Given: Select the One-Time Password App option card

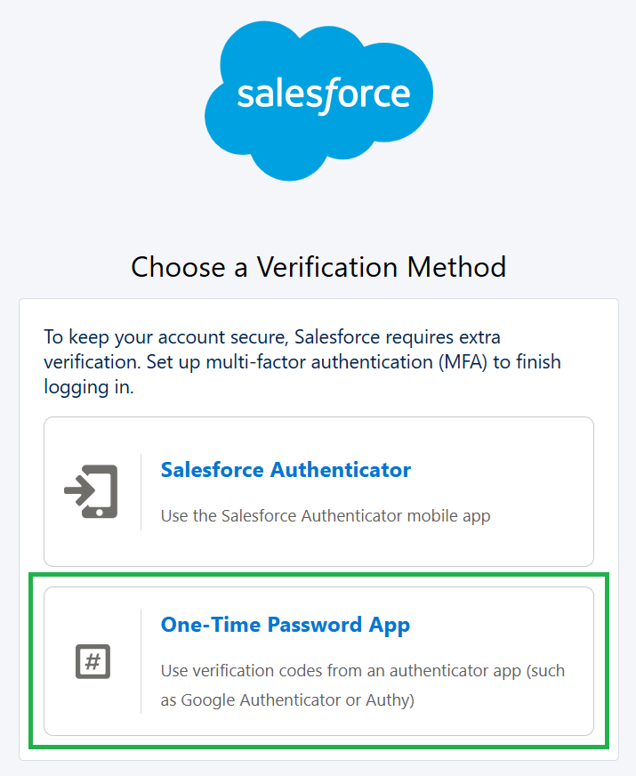Looking at the screenshot, I should click(x=318, y=661).
